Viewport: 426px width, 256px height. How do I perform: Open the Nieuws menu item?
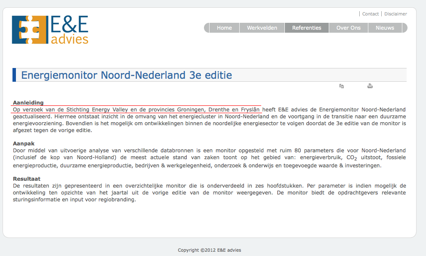point(385,28)
